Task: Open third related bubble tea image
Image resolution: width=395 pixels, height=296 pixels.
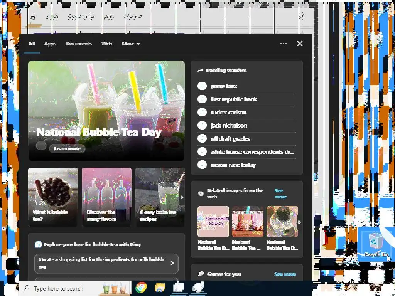Action: pos(282,222)
